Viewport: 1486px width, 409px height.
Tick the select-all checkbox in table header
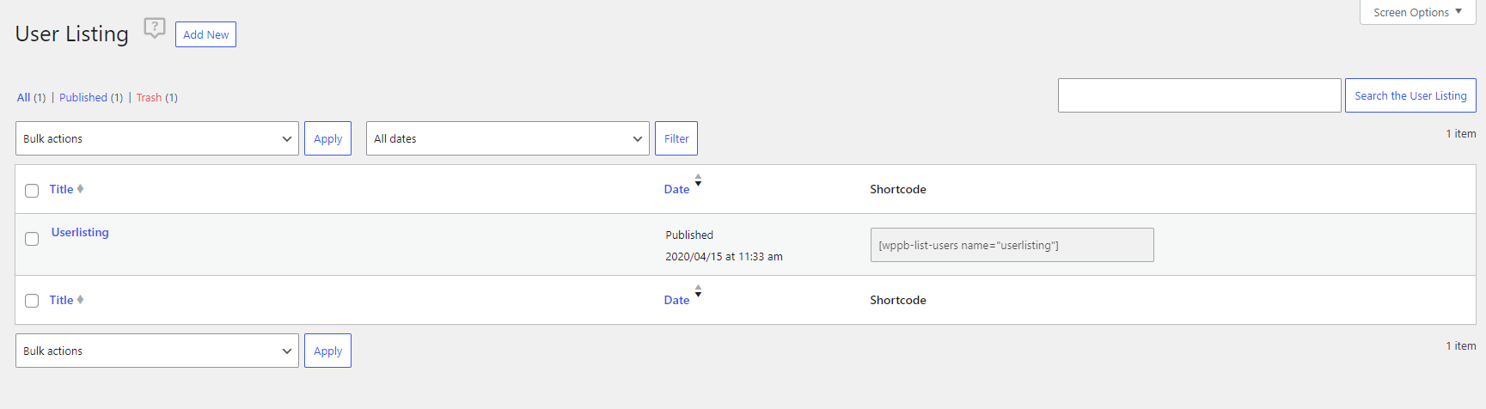click(32, 191)
